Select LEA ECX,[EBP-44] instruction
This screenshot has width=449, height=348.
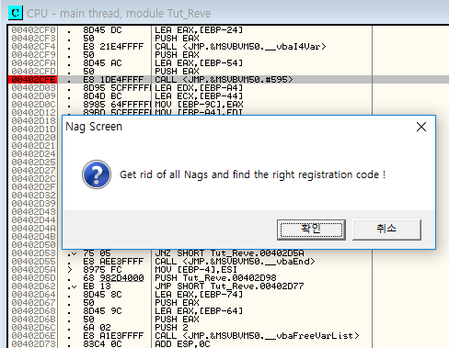199,96
